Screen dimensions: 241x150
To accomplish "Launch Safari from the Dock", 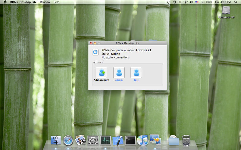I will point(68,140).
